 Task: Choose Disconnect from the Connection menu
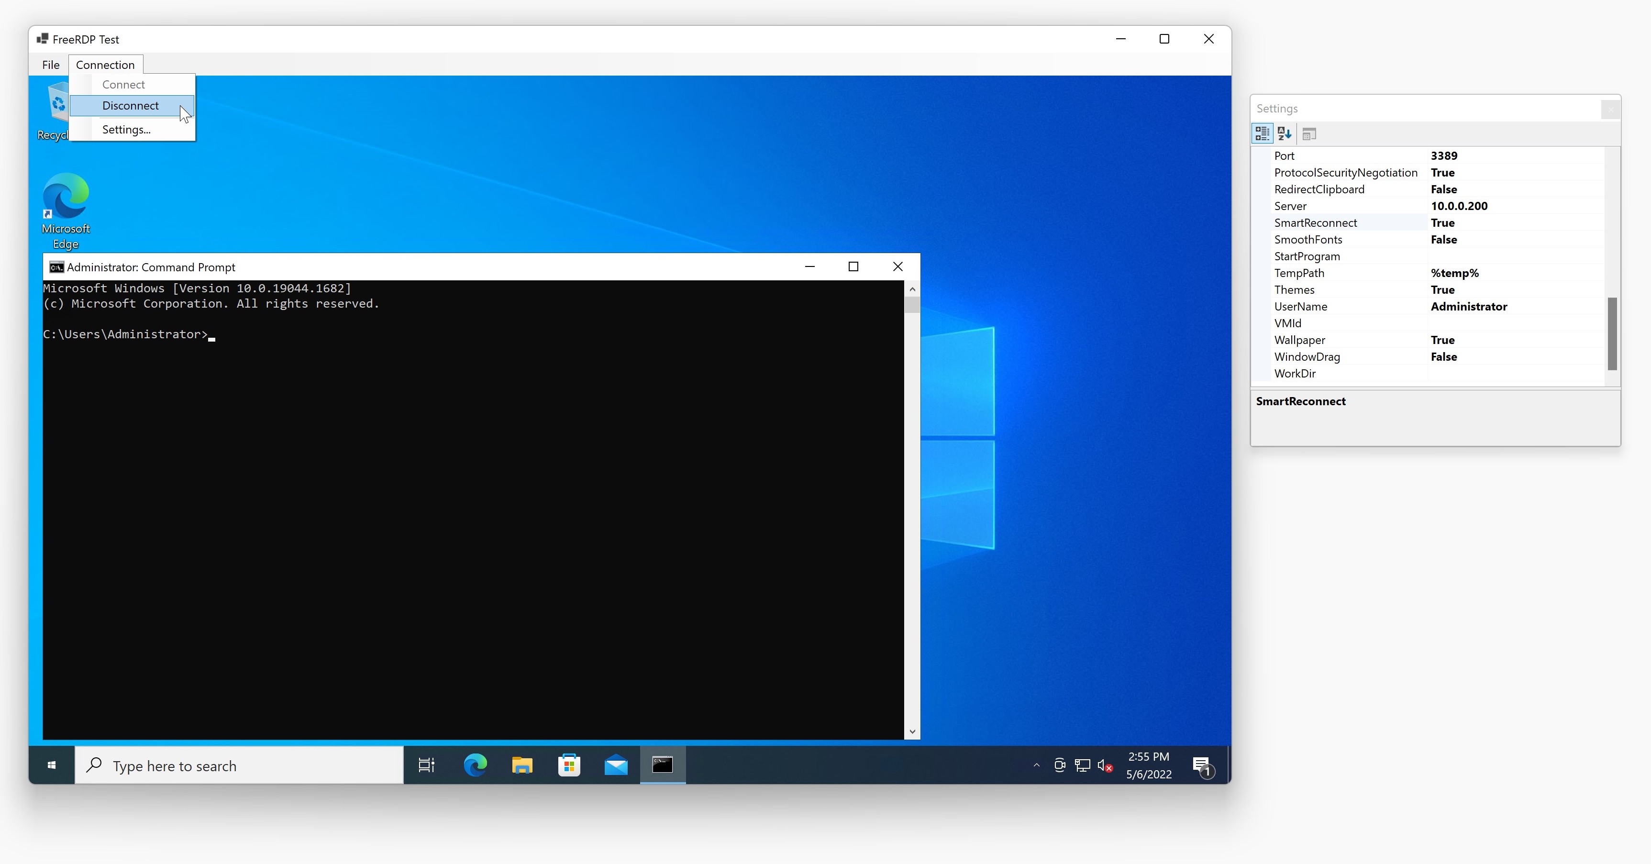[130, 106]
